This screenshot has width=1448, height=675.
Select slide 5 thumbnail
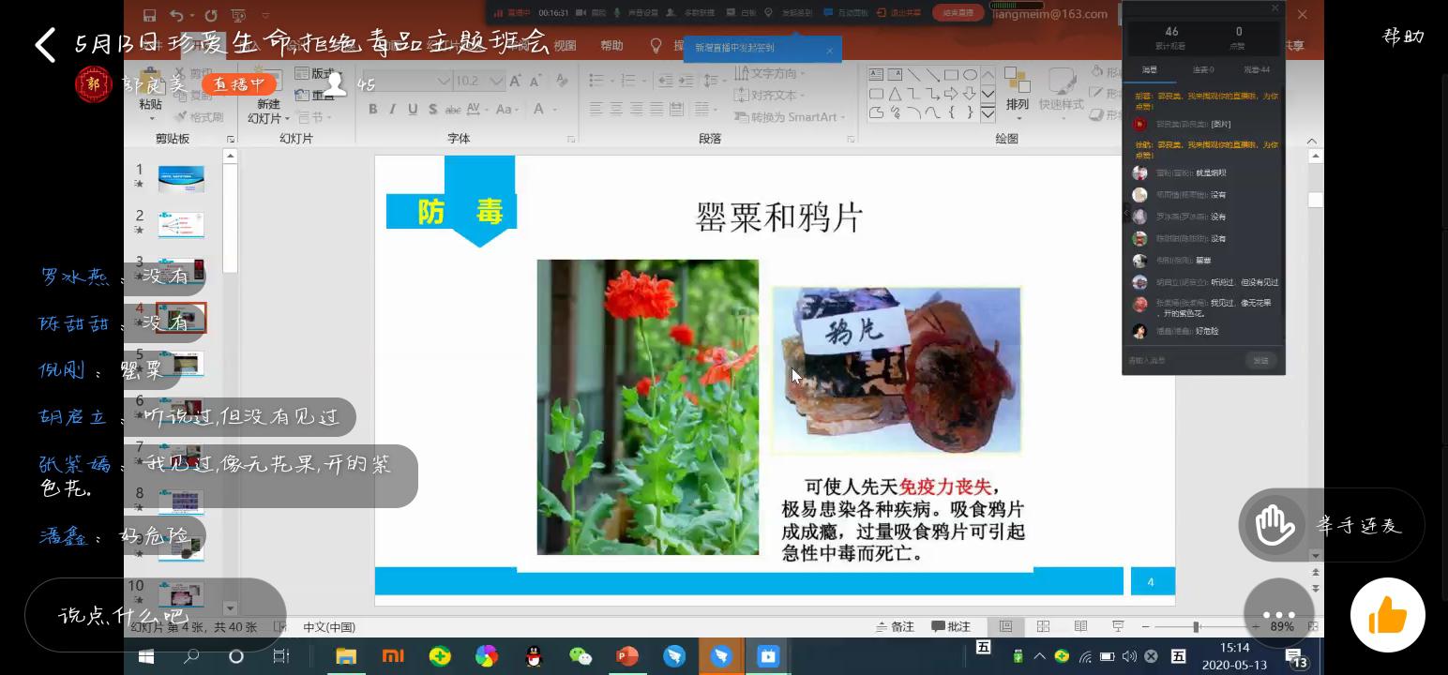tap(181, 364)
